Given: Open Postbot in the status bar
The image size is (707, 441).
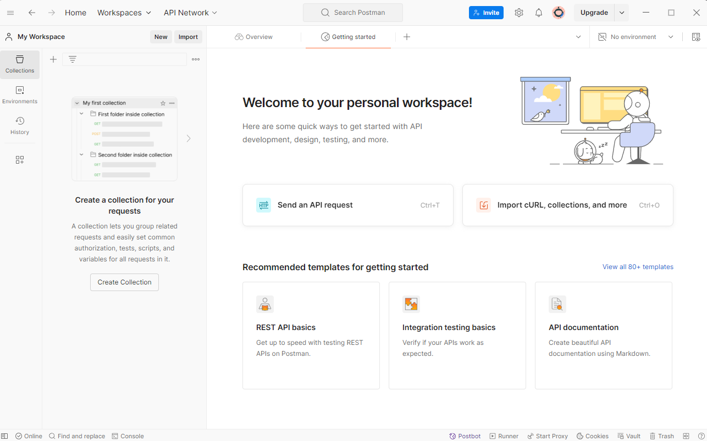Looking at the screenshot, I should [465, 436].
